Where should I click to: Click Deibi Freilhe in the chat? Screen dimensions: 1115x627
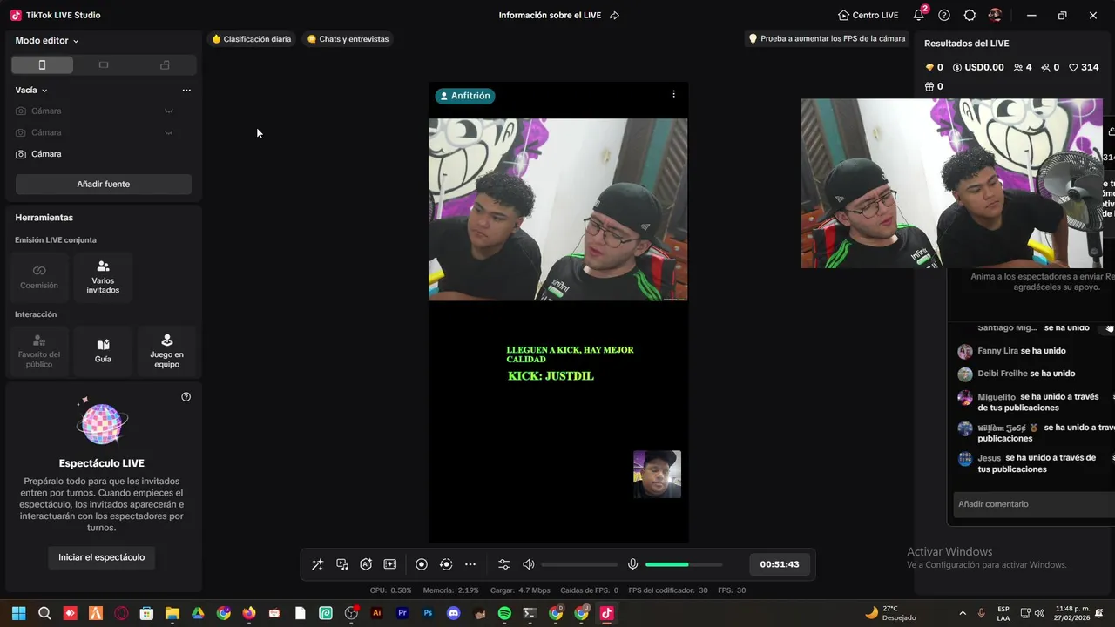click(x=1003, y=374)
